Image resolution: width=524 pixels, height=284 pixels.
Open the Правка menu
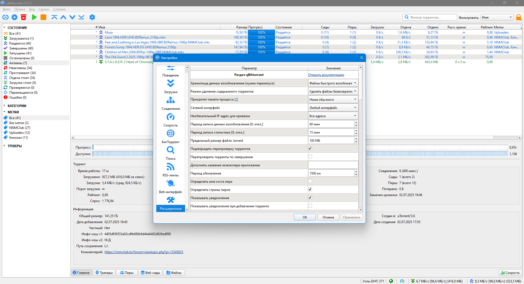(x=20, y=9)
